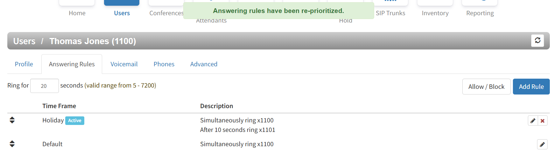Edit the Holiday answering rule
Viewport: 553px width, 163px height.
533,121
